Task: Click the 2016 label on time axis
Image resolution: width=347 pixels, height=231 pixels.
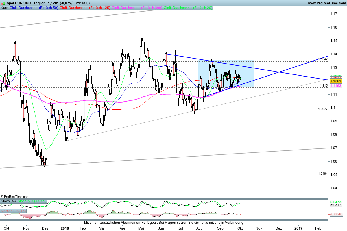Action: pyautogui.click(x=65, y=228)
